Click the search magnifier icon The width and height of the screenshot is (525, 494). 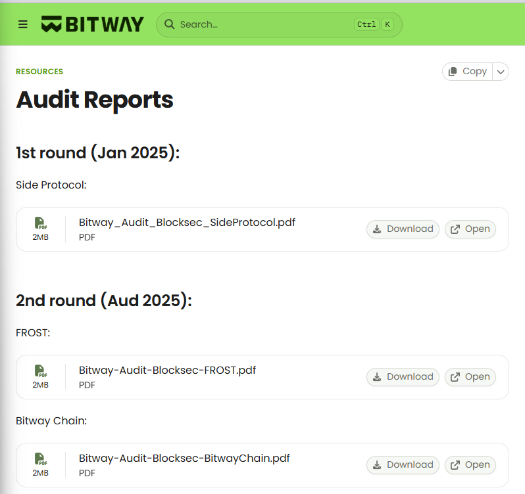click(x=170, y=24)
